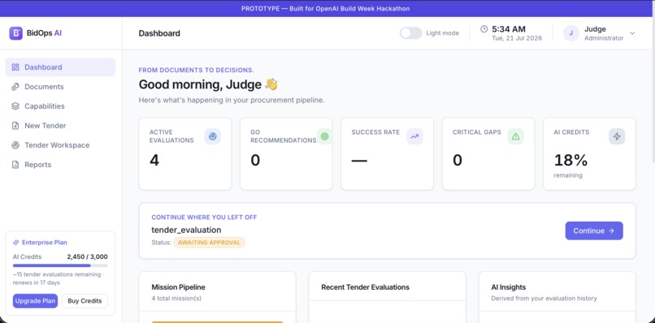Screen dimensions: 655x323
Task: Click the Documents icon in sidebar
Action: click(15, 87)
